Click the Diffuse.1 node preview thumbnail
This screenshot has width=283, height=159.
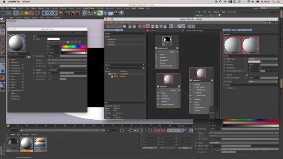pyautogui.click(x=168, y=79)
